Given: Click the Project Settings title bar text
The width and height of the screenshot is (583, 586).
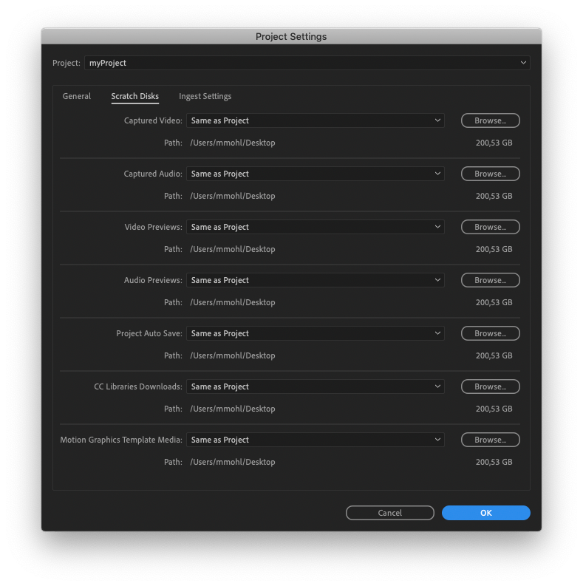Looking at the screenshot, I should click(x=291, y=37).
